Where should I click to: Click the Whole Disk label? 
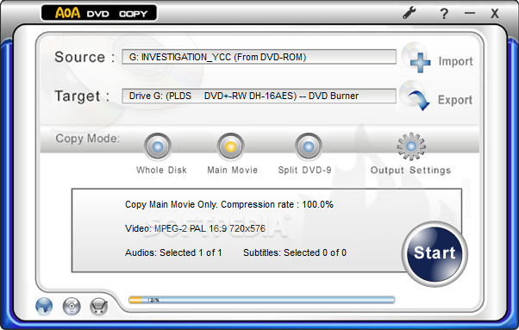(x=161, y=170)
